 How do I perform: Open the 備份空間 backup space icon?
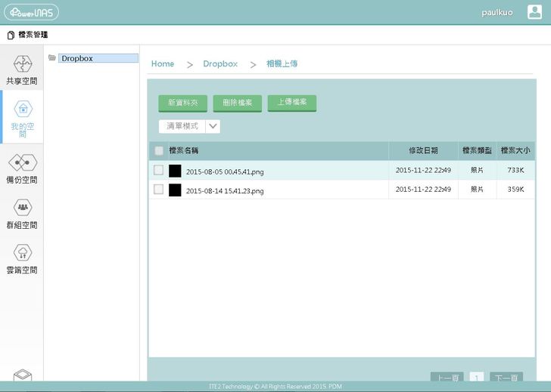pos(22,162)
